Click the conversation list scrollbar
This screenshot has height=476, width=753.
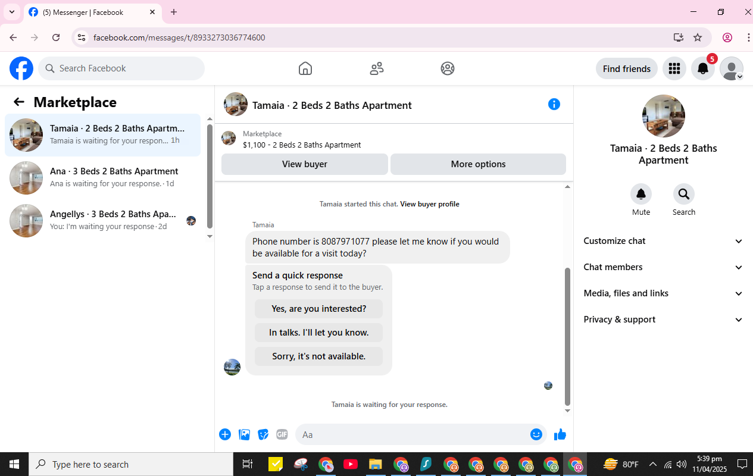coord(210,176)
